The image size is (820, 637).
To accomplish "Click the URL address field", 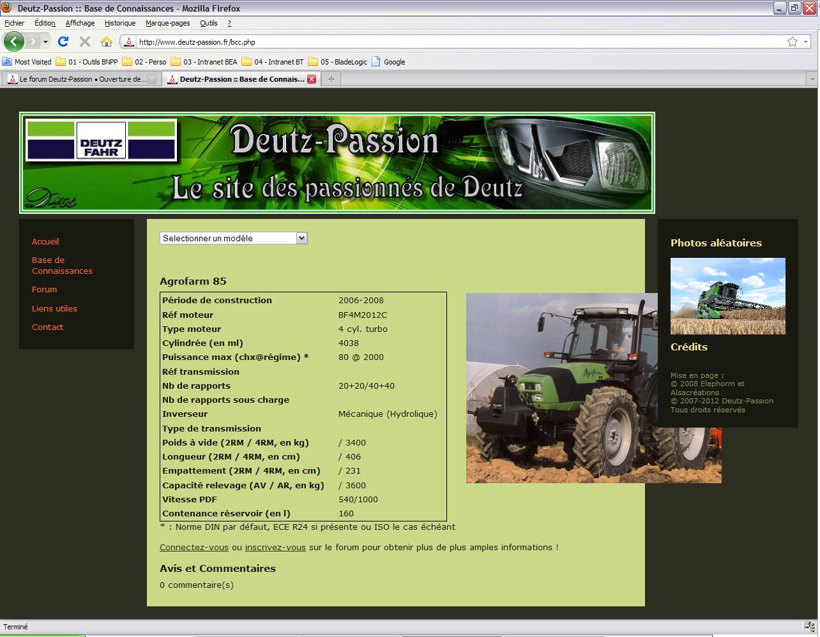I will pyautogui.click(x=460, y=42).
